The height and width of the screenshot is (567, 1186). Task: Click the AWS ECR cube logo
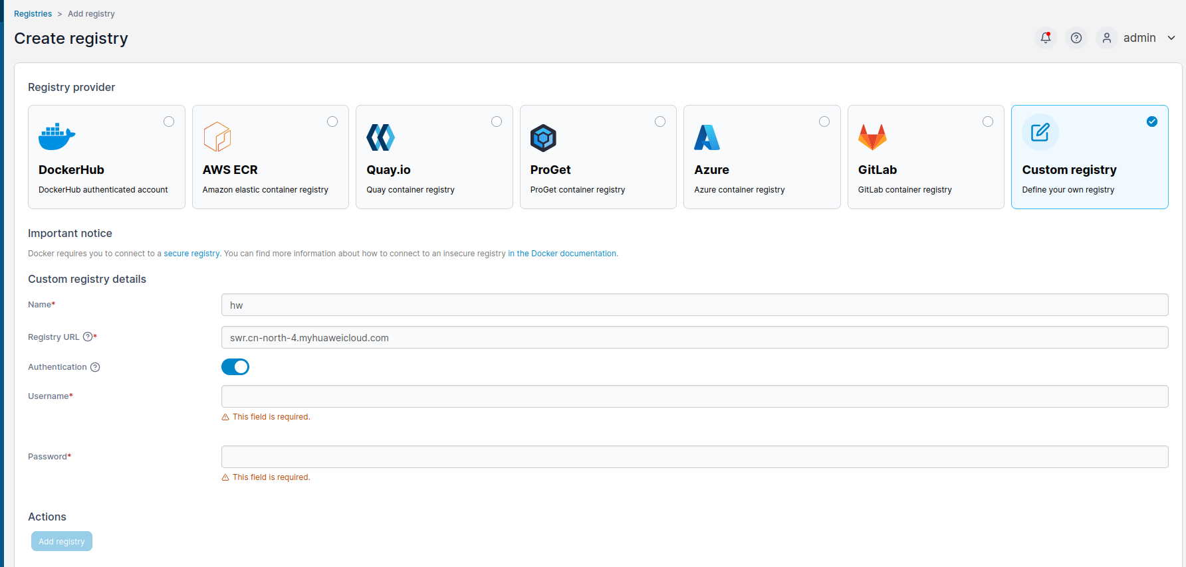(217, 137)
